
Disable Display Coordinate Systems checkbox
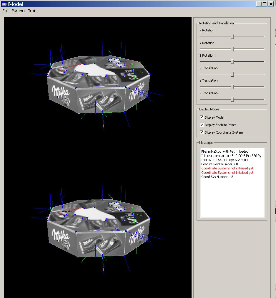[202, 132]
